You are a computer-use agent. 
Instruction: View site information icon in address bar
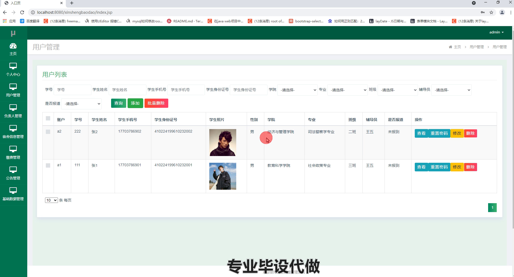33,12
